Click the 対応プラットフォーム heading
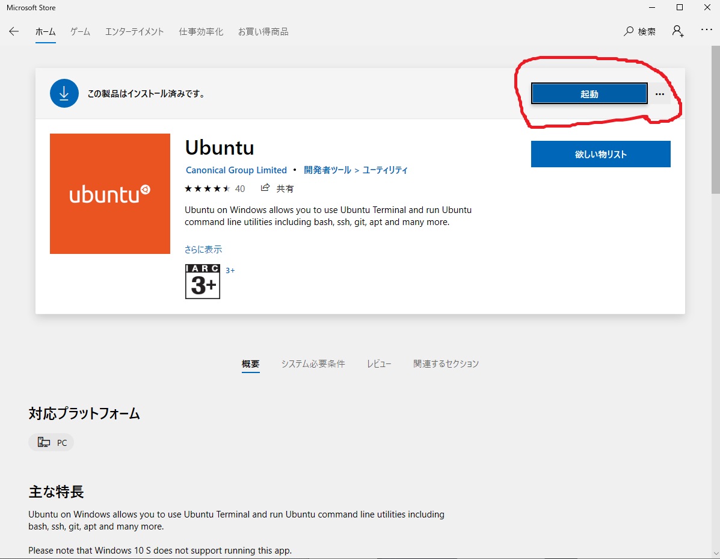Viewport: 720px width, 559px height. 84,413
